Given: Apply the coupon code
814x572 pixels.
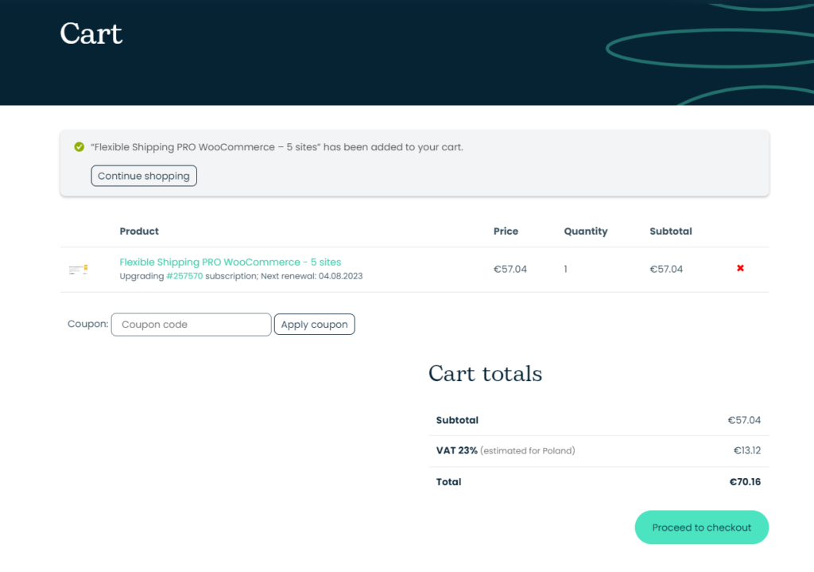Looking at the screenshot, I should pyautogui.click(x=315, y=324).
